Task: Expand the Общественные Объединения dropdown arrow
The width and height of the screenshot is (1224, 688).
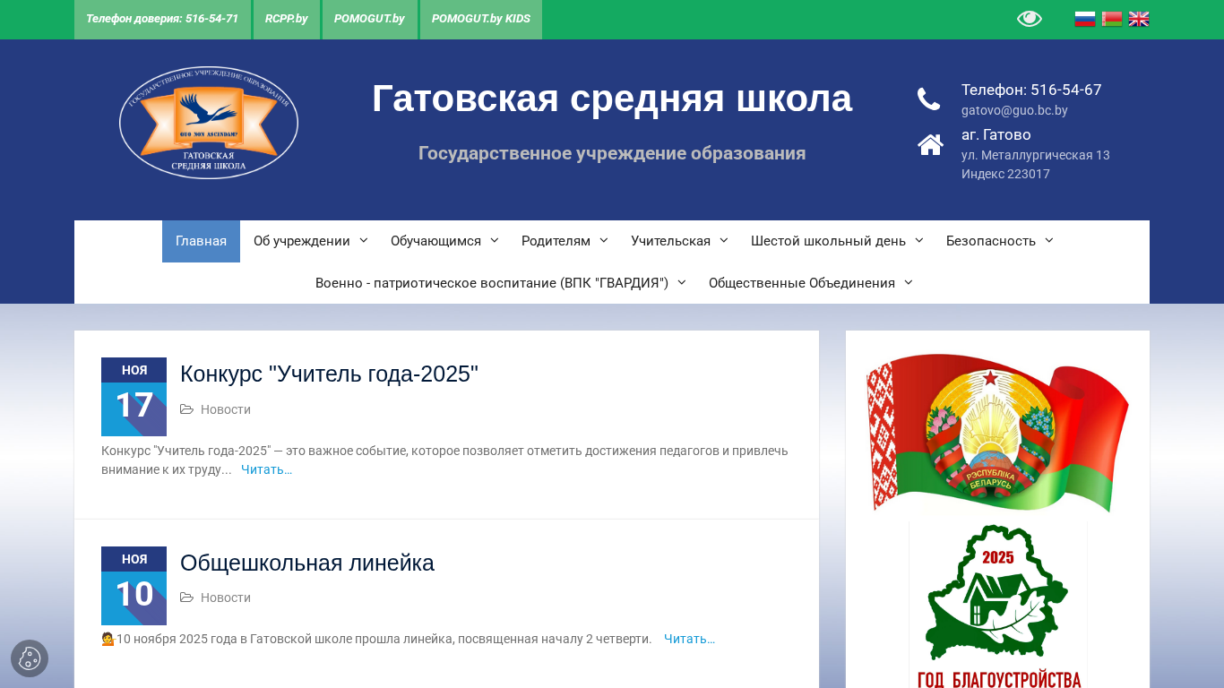Action: (909, 282)
